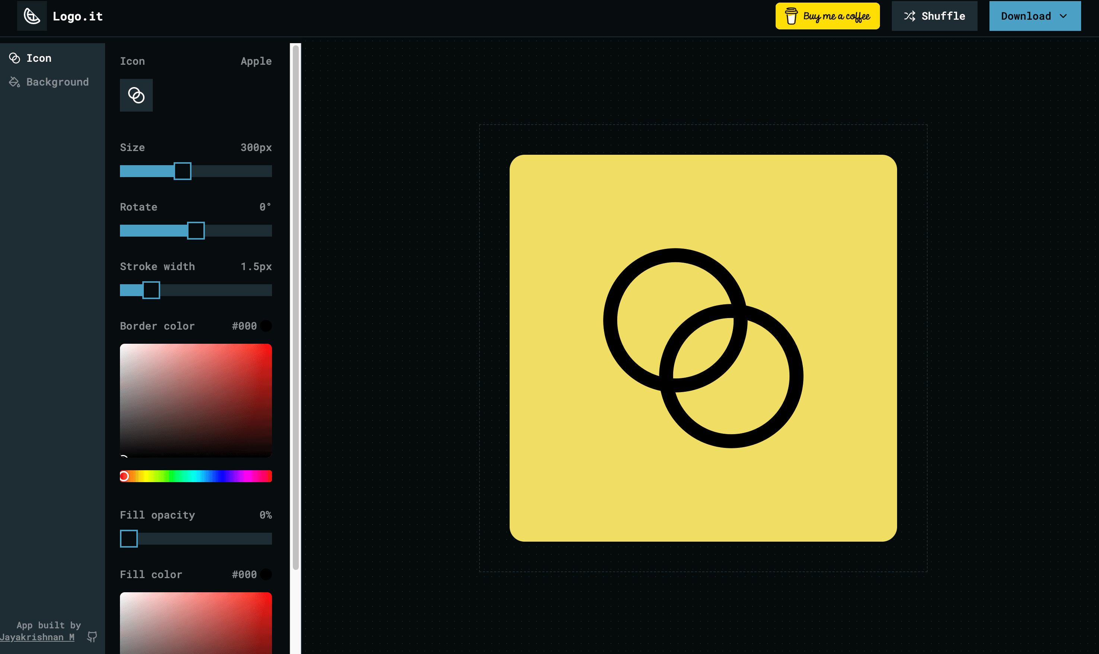The image size is (1099, 654).
Task: Click the Logo.it orange slice logo icon
Action: coord(32,16)
